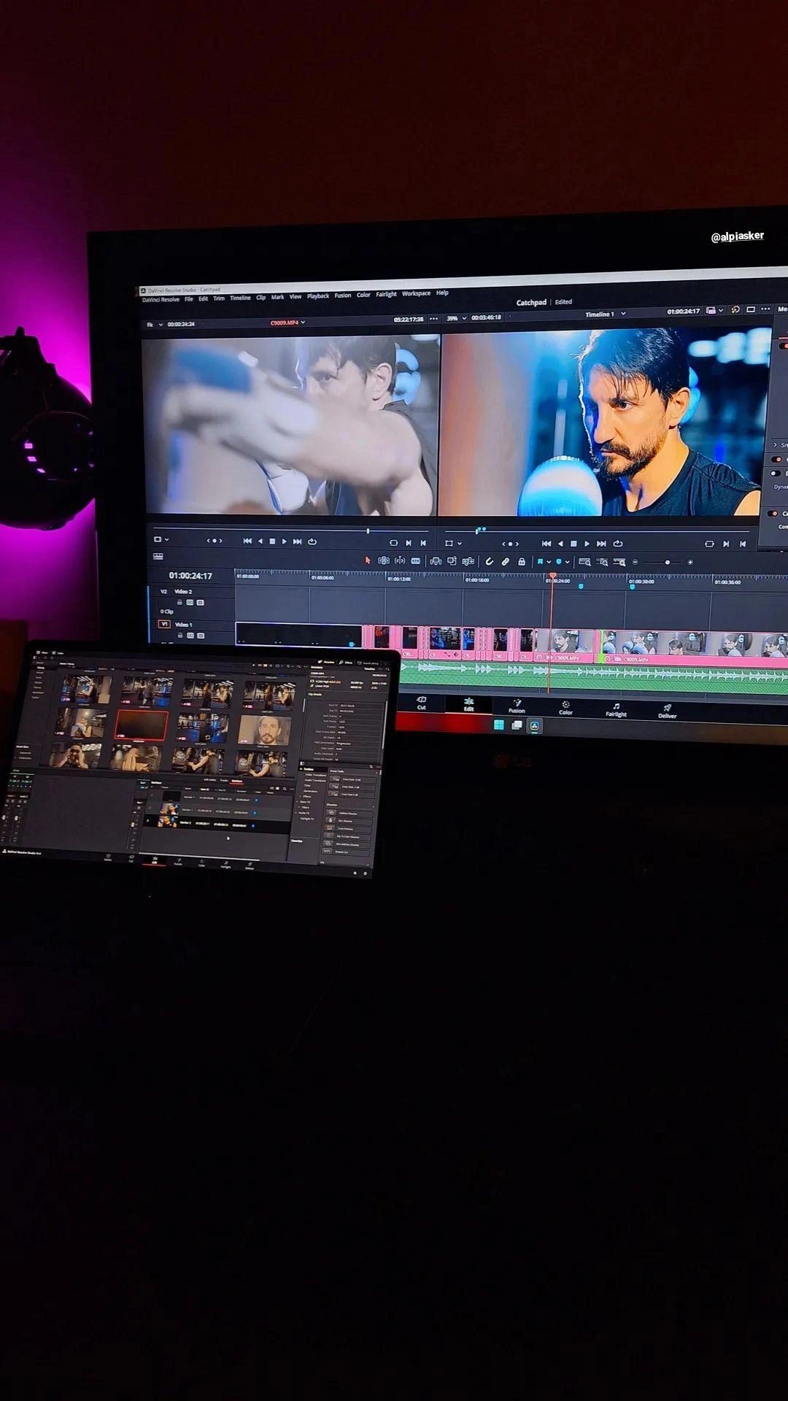Toggle Loop in the source viewer transport
788x1401 pixels.
point(312,541)
